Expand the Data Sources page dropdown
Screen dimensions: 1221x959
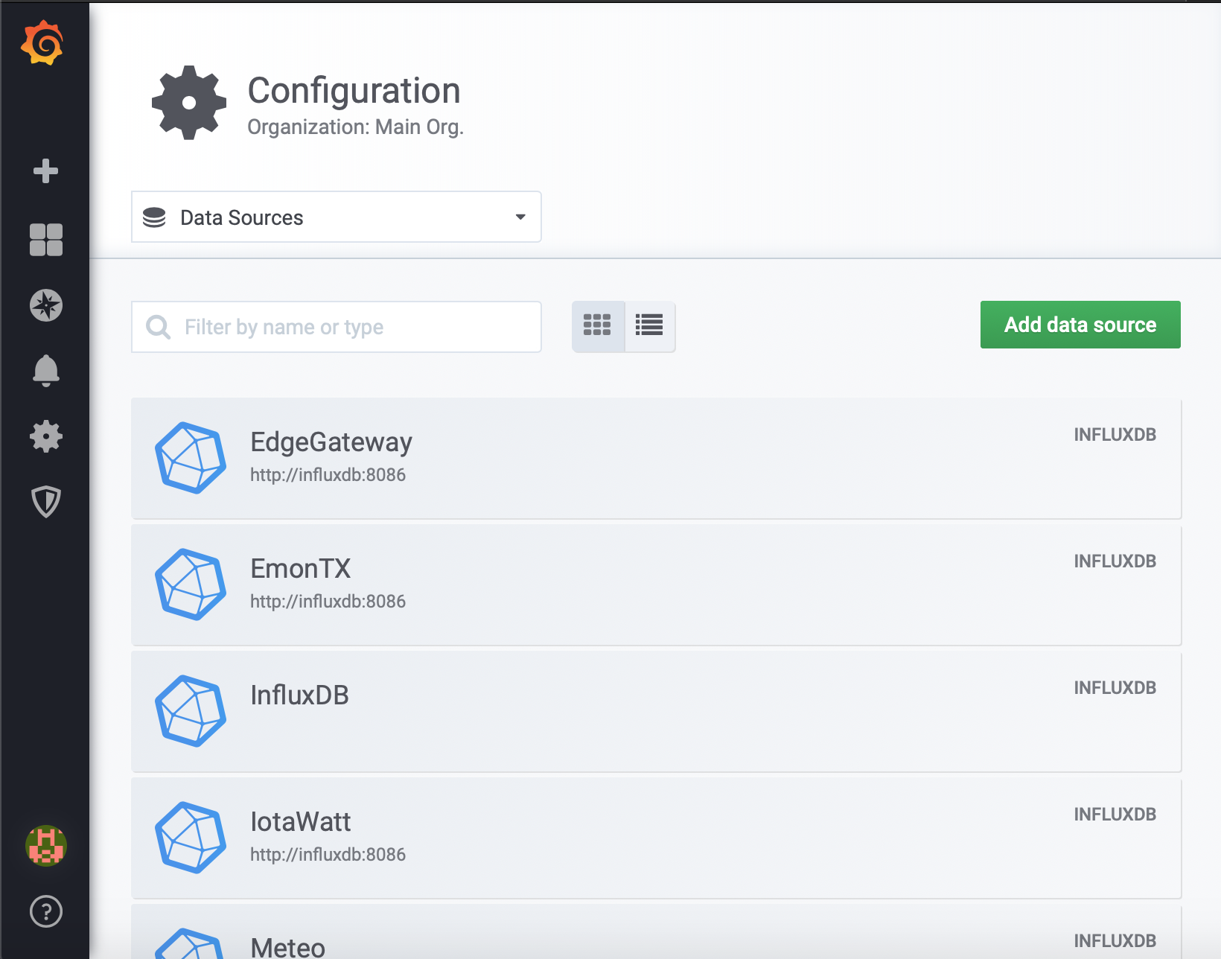click(337, 217)
